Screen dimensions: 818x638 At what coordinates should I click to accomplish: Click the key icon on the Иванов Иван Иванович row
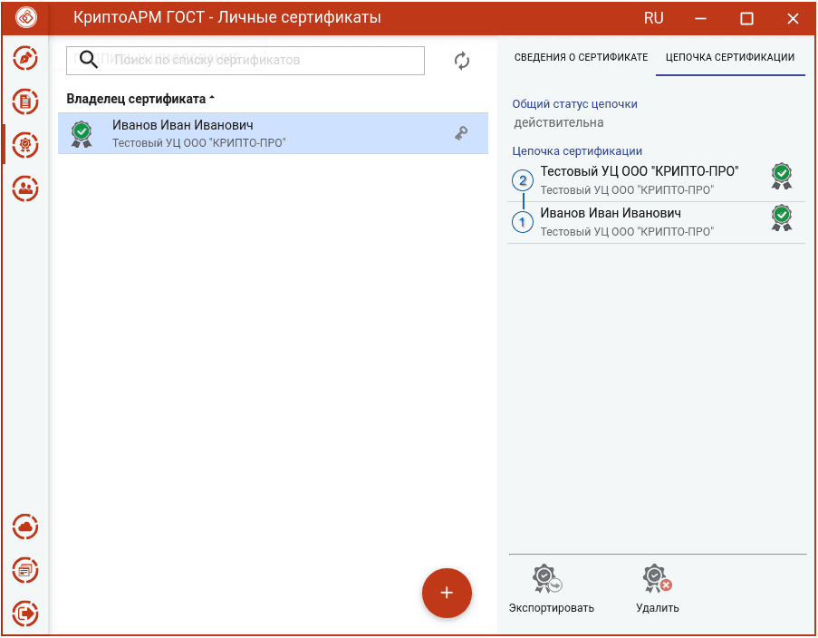coord(461,133)
